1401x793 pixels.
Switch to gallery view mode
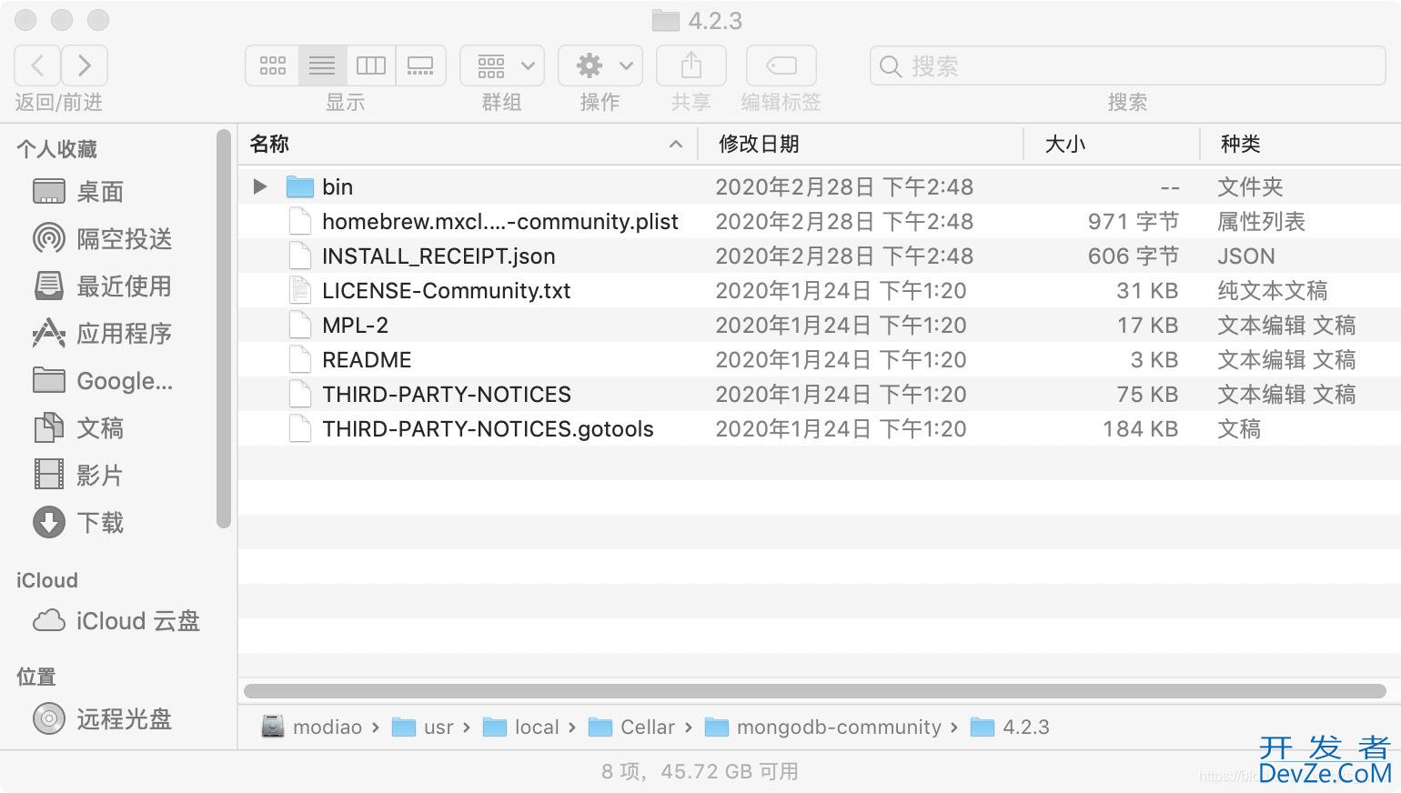pyautogui.click(x=420, y=65)
